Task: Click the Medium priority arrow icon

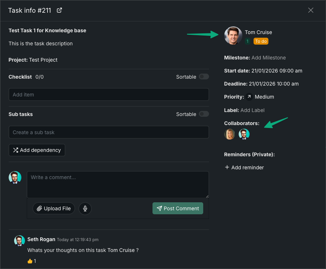Action: point(249,97)
